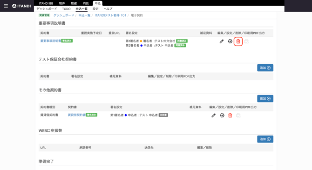Open 設定 in the sub menu
Image resolution: width=312 pixels, height=170 pixels.
click(95, 9)
